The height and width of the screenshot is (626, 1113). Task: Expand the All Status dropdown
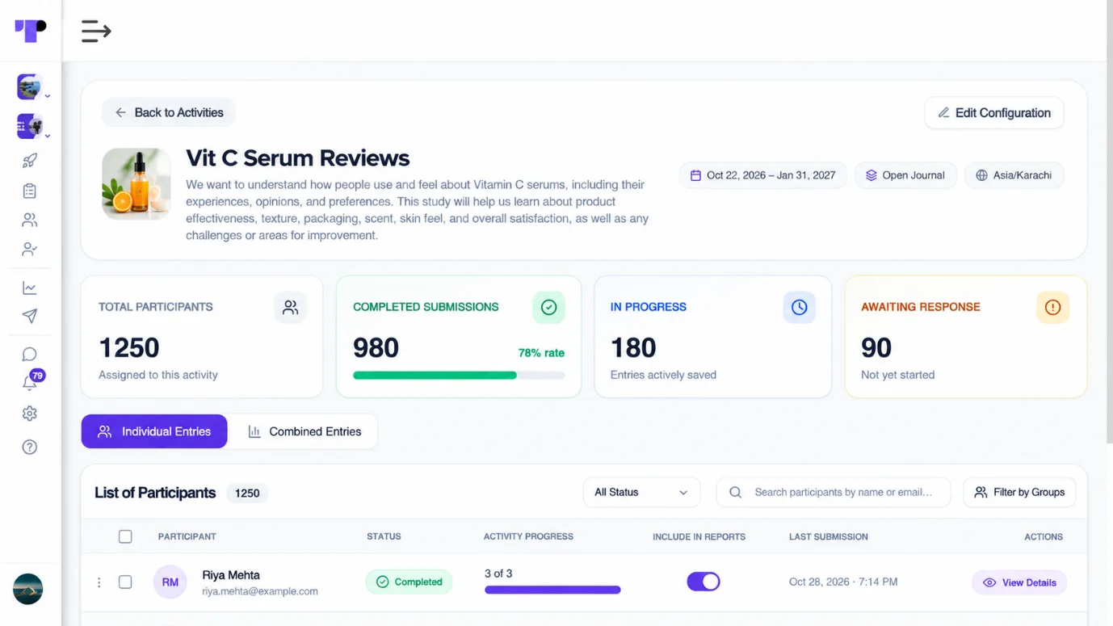tap(641, 492)
